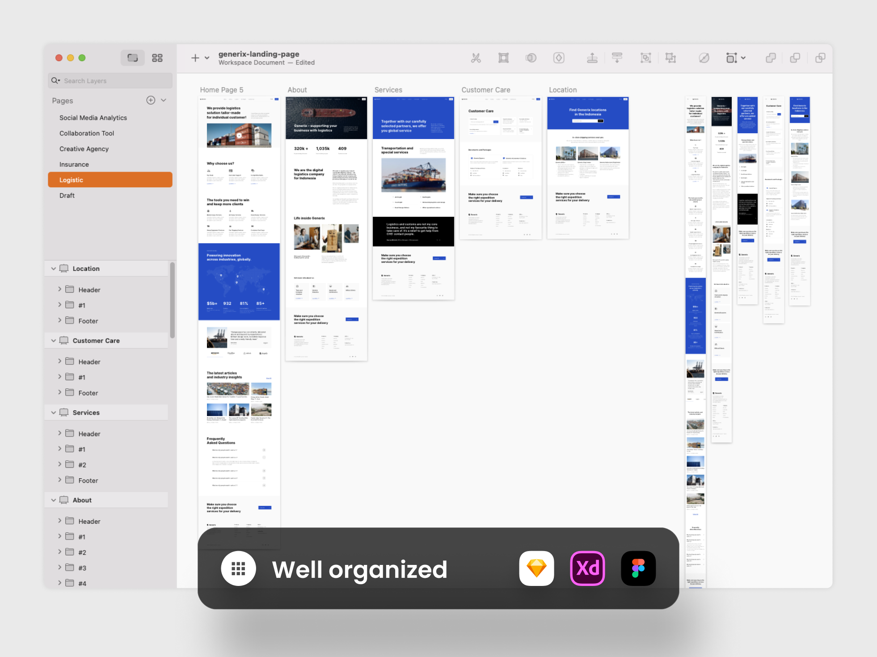Collapse the Customer Care section in layer list

[54, 340]
